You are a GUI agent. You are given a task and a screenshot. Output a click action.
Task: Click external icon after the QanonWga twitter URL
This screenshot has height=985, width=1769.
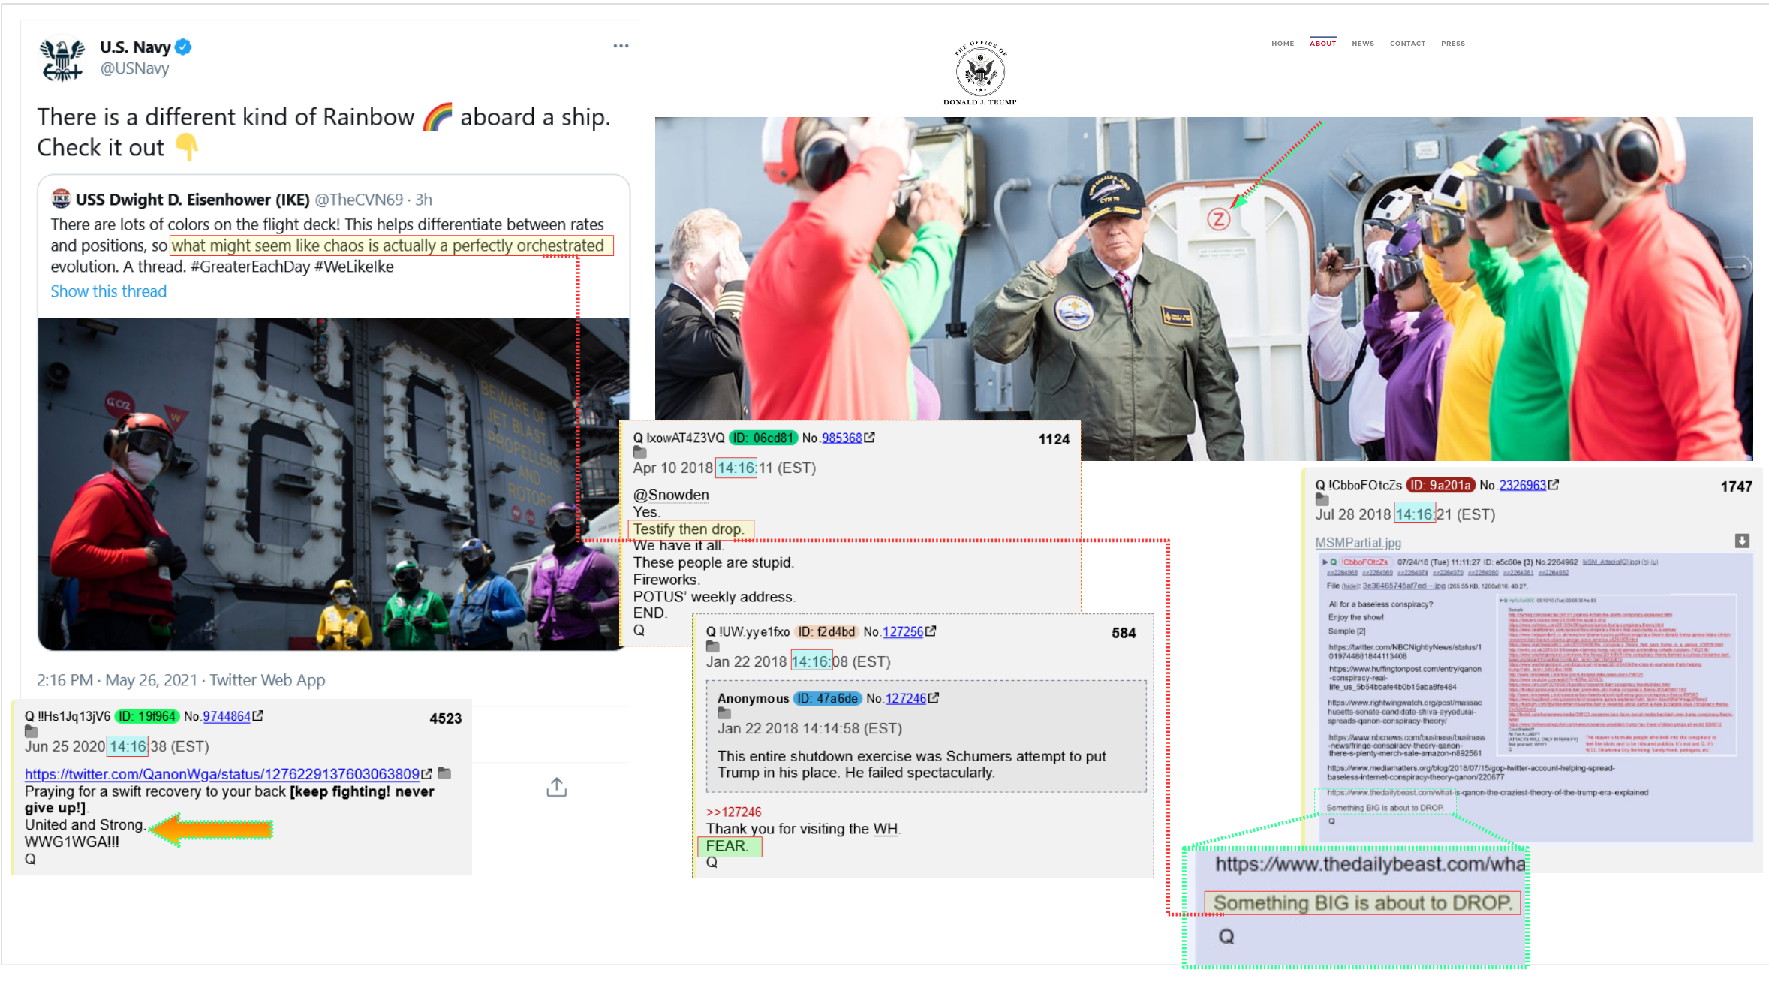(x=426, y=773)
